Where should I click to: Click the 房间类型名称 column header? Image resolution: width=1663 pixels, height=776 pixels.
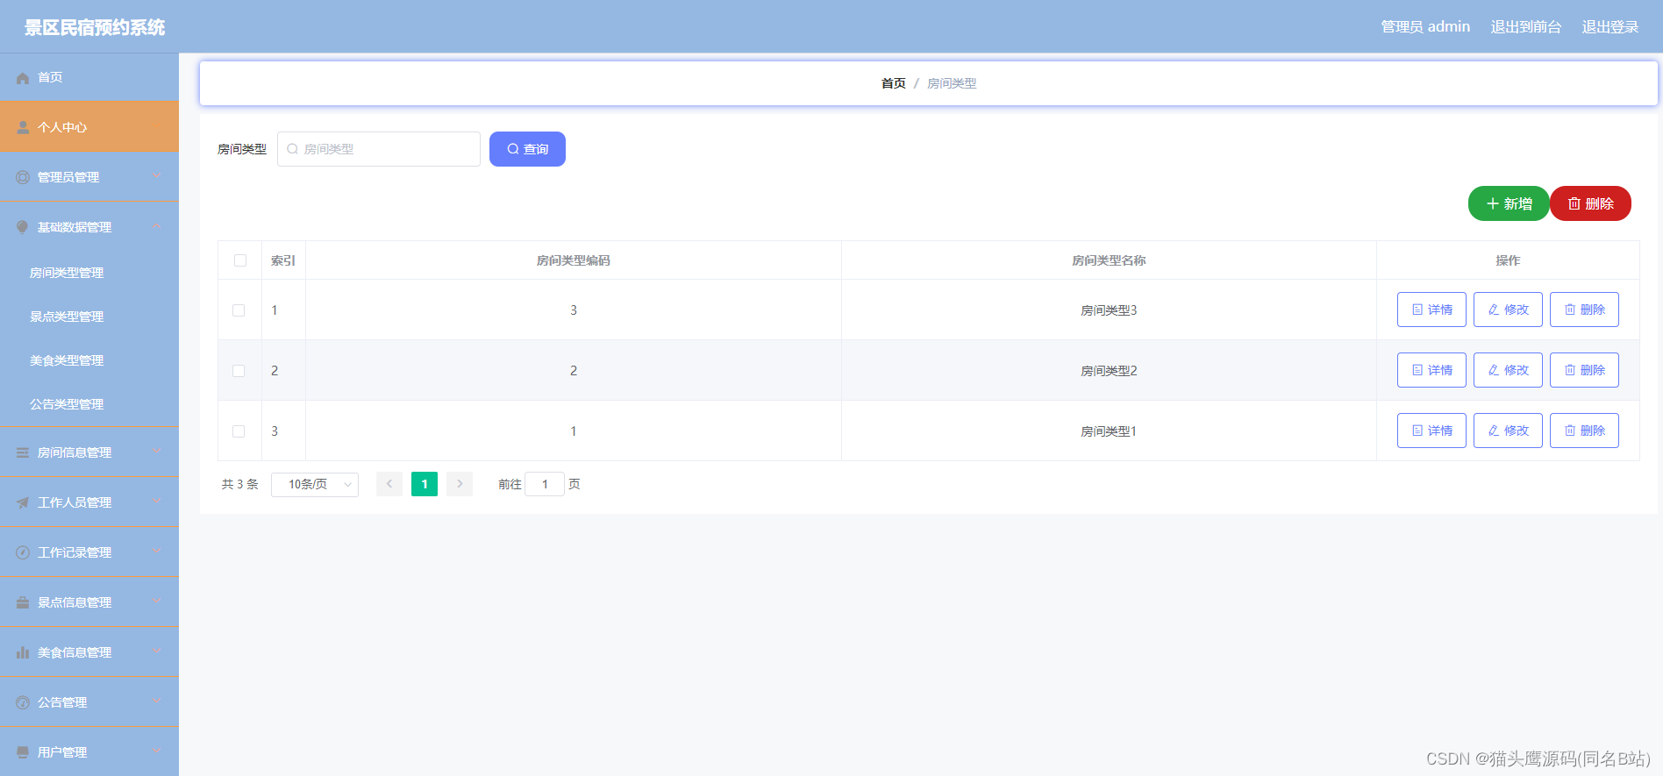tap(1109, 260)
